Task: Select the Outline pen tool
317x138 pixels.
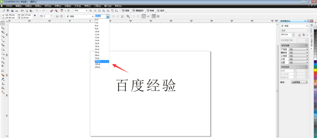Action: coord(3,83)
